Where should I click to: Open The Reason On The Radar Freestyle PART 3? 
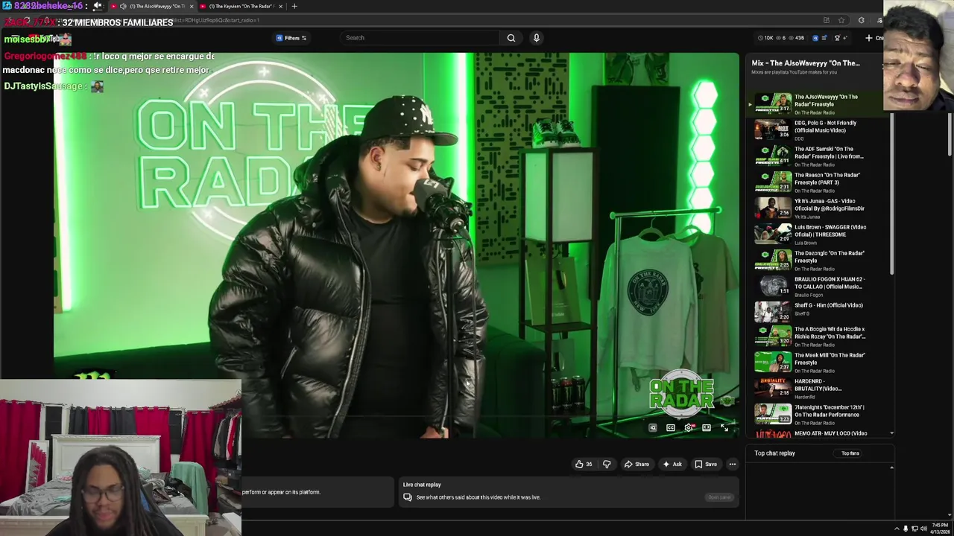(x=820, y=182)
